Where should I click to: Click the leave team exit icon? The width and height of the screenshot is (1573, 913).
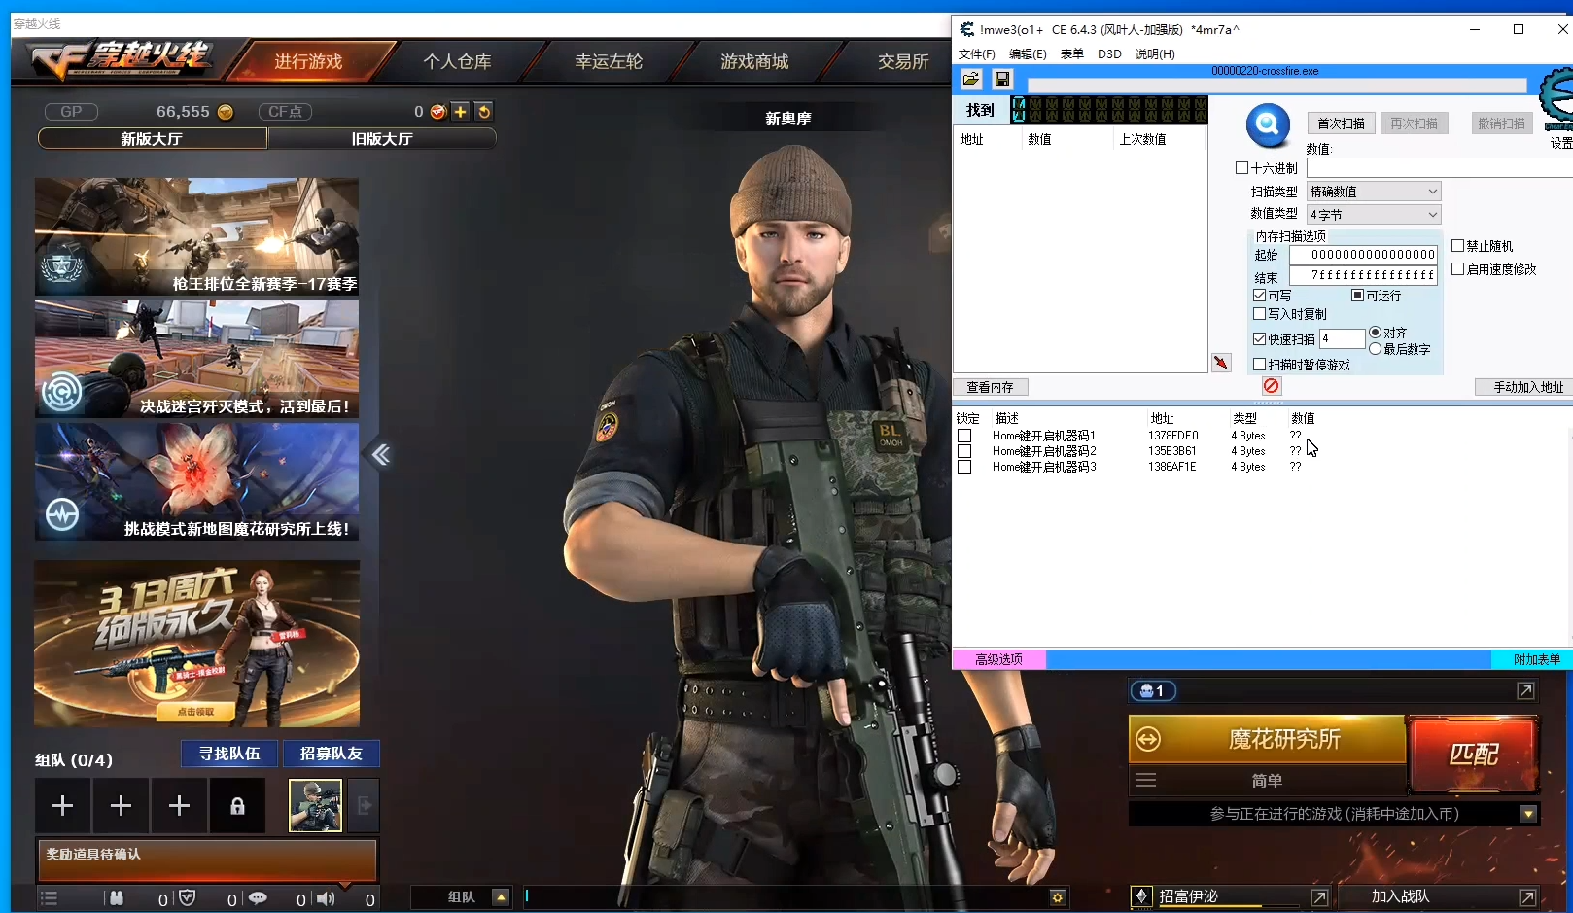[365, 805]
